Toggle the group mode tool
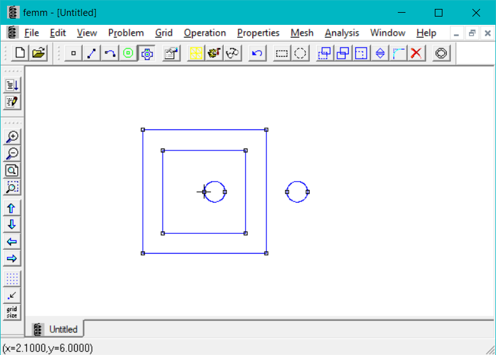The image size is (496, 355). click(147, 54)
